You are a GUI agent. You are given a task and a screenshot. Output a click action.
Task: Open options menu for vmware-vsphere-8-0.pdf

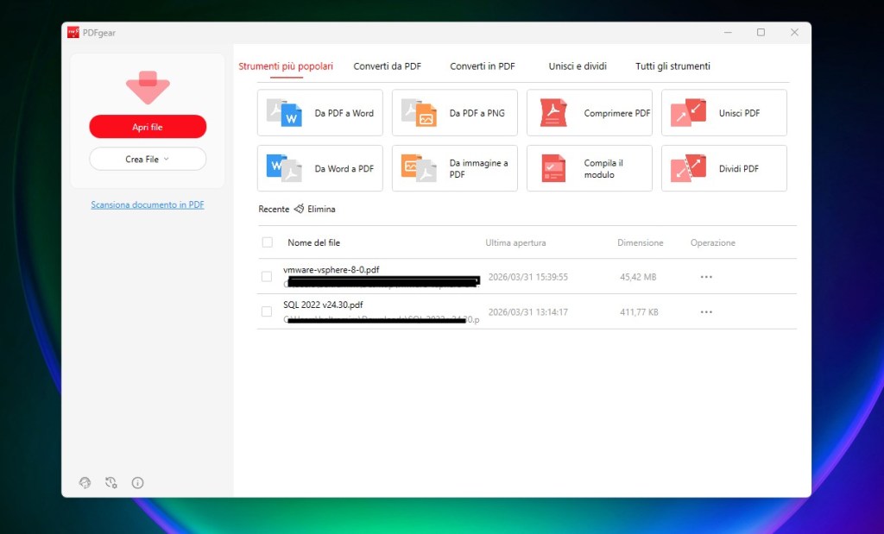706,276
